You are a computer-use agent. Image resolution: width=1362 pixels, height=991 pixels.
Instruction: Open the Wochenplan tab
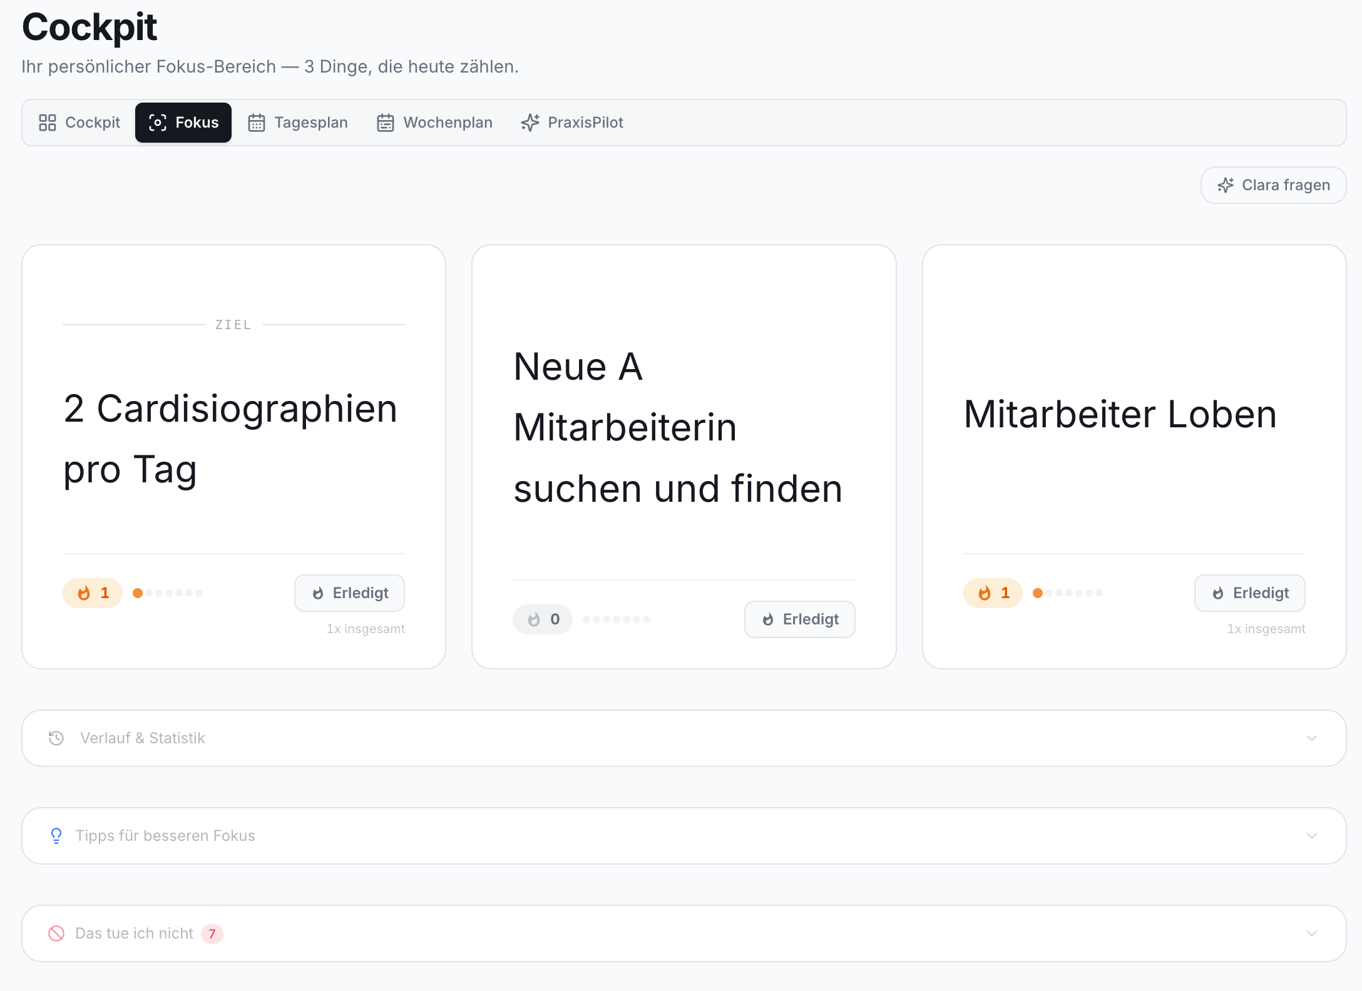[x=434, y=123]
